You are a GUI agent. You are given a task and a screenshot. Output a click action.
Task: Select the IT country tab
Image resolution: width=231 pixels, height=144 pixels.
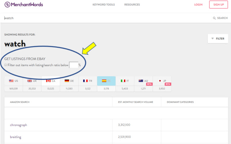(125, 81)
